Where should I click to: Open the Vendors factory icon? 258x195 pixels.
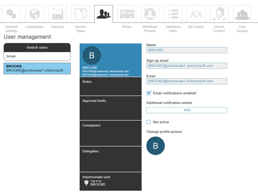[57, 14]
